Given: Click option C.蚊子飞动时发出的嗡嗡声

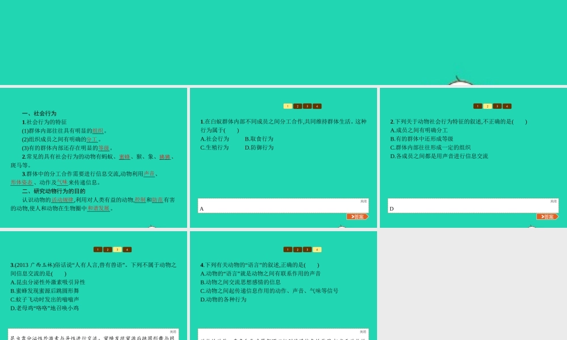Looking at the screenshot, I should click(45, 300).
